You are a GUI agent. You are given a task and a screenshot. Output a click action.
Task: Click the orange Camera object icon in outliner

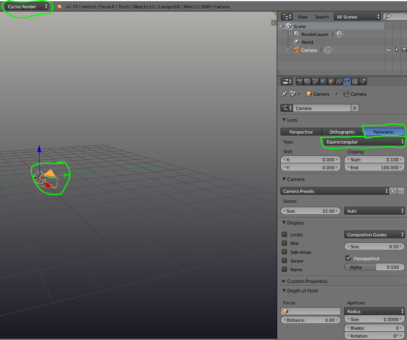coord(297,50)
